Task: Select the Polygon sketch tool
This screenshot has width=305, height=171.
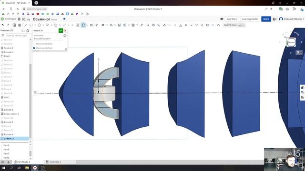Action: [56, 25]
